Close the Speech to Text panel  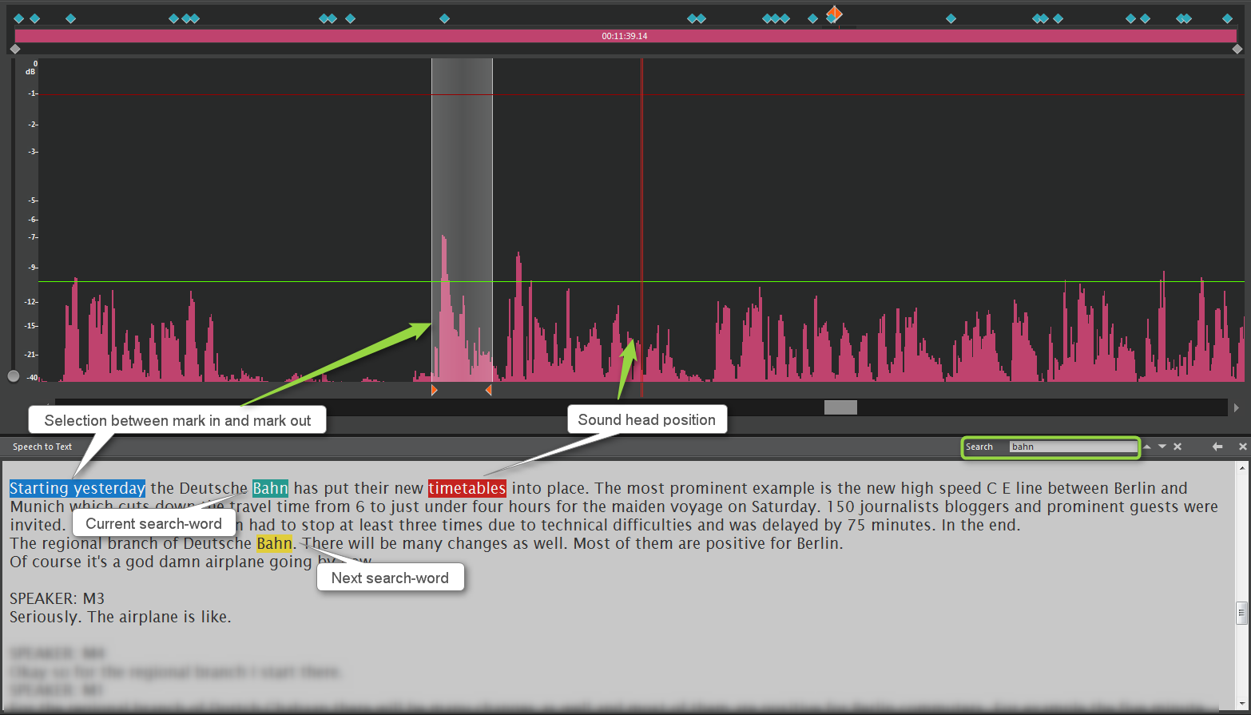click(x=1242, y=447)
